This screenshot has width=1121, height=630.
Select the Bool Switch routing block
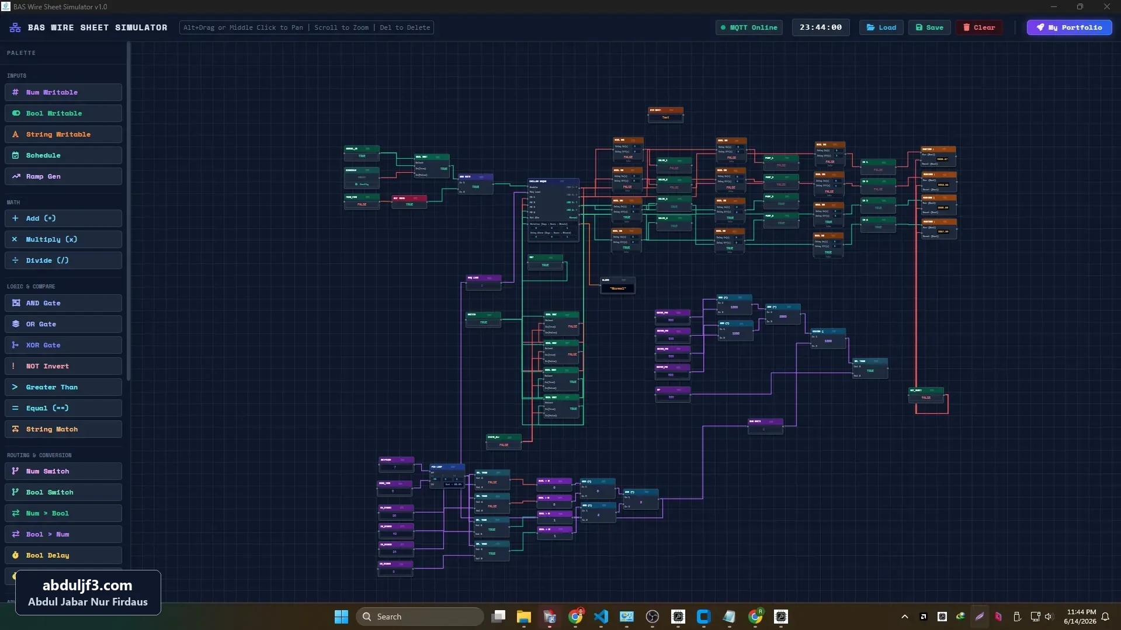coord(63,492)
